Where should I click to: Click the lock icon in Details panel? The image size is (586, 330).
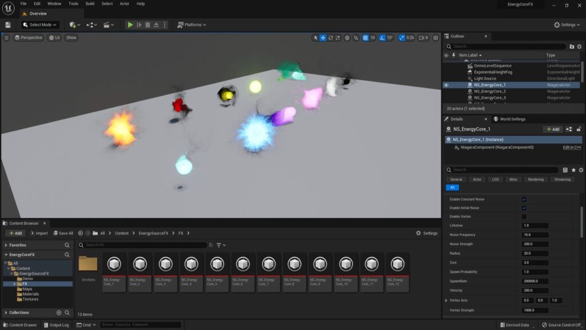[x=579, y=129]
